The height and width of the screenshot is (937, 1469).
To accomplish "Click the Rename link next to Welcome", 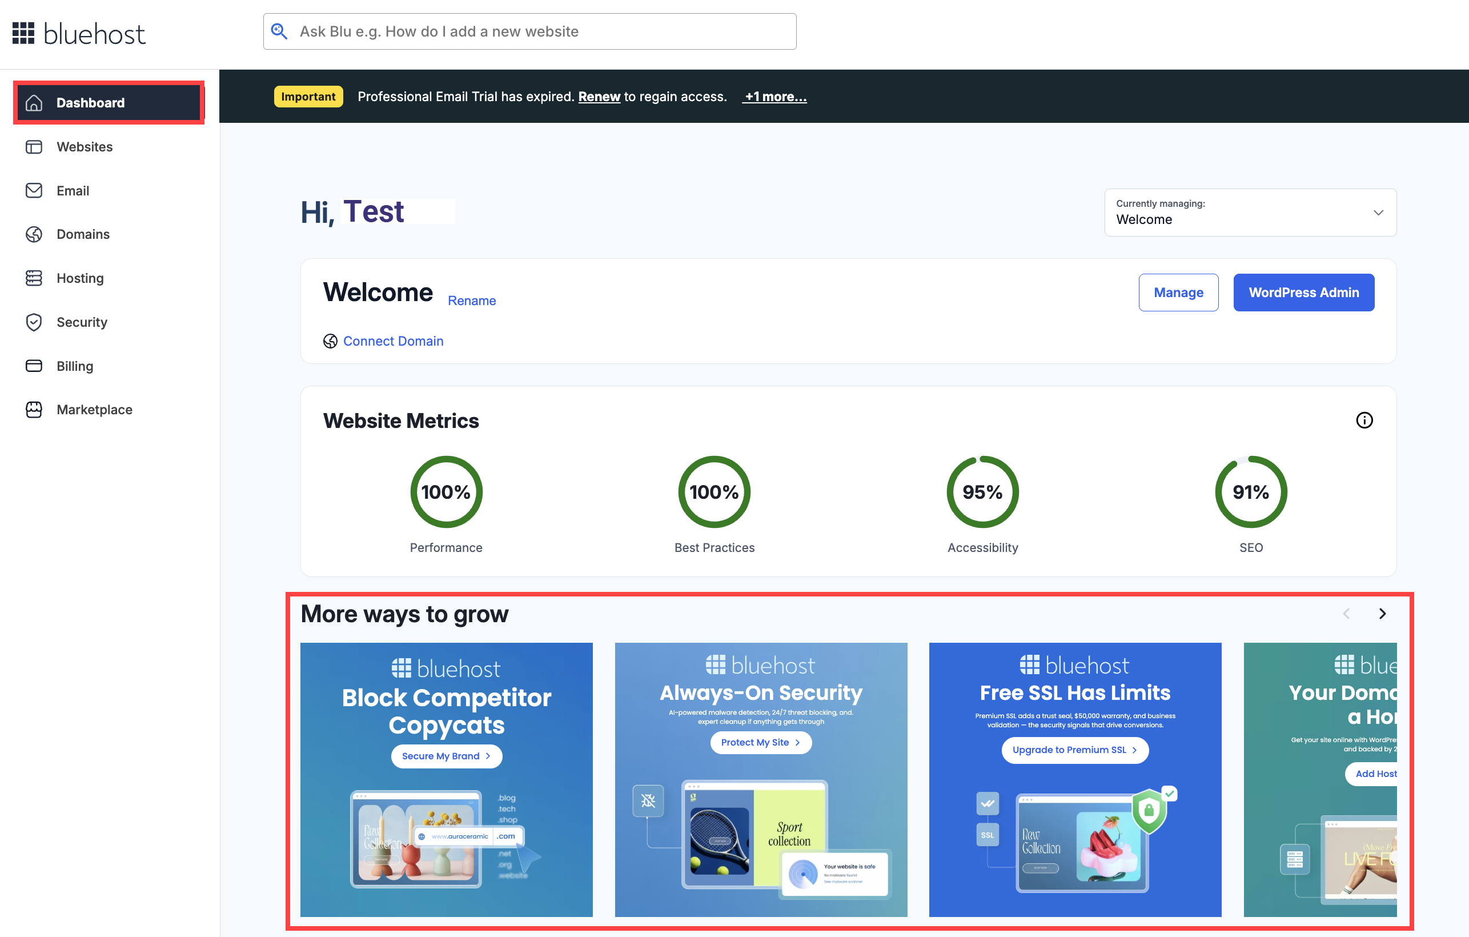I will (x=472, y=301).
